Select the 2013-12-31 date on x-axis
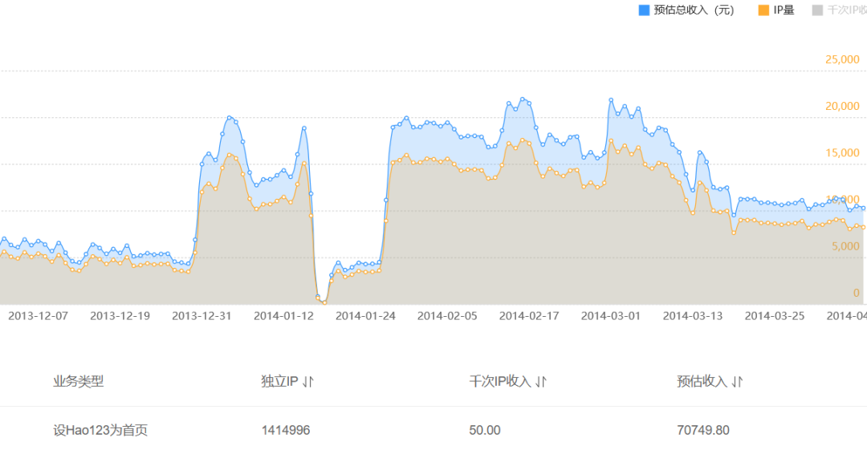This screenshot has height=454, width=867. coord(201,316)
